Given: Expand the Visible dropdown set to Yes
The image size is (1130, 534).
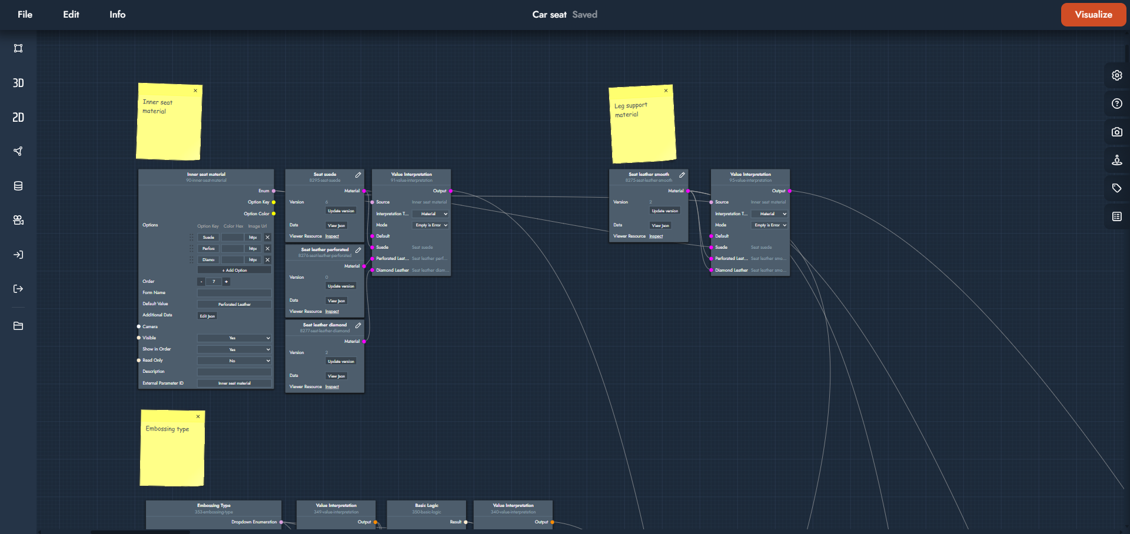Looking at the screenshot, I should (x=234, y=338).
